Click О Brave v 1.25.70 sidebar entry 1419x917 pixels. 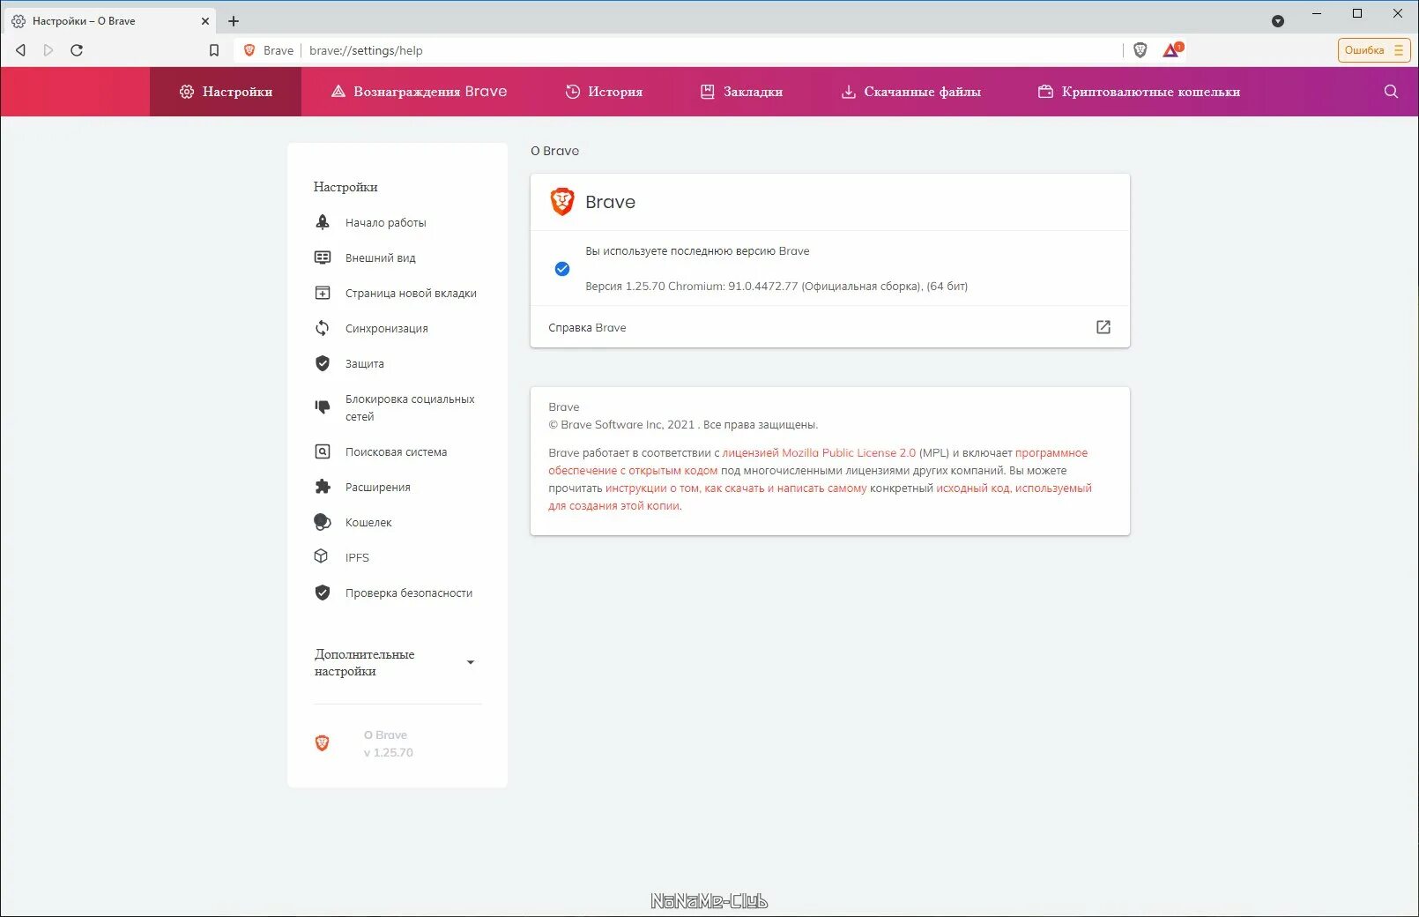pyautogui.click(x=388, y=743)
